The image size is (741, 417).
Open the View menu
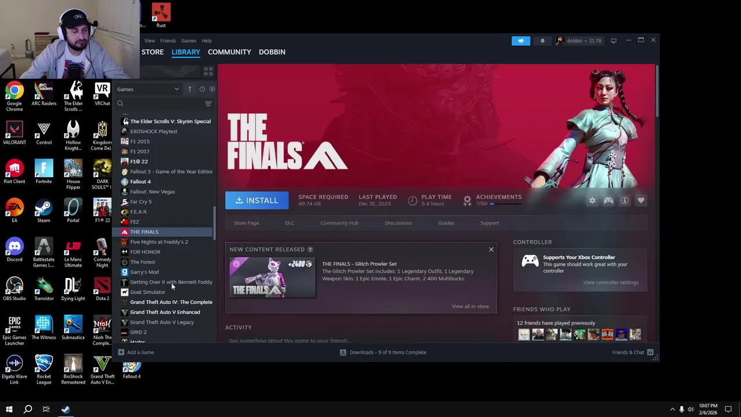(149, 41)
